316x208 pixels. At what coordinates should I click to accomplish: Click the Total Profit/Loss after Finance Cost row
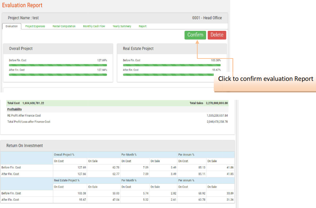pyautogui.click(x=29, y=122)
